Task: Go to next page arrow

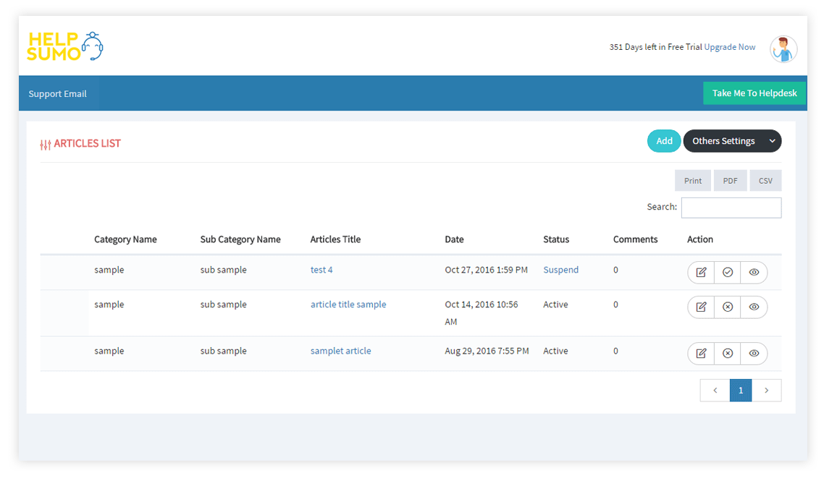Action: tap(766, 390)
